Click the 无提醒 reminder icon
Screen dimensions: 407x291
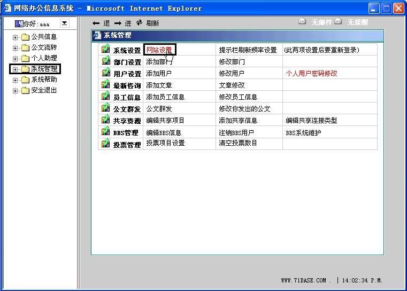[x=339, y=22]
